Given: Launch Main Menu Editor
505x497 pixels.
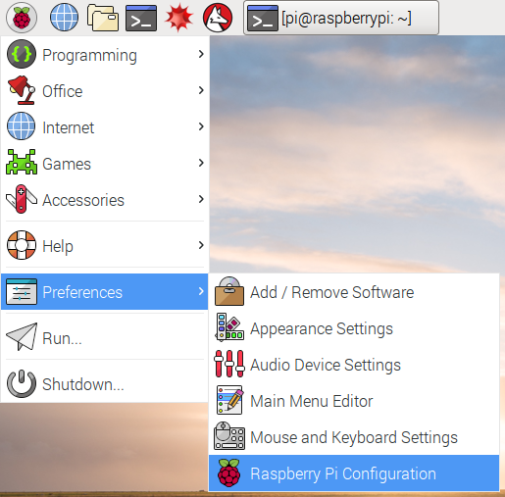Looking at the screenshot, I should (x=354, y=400).
